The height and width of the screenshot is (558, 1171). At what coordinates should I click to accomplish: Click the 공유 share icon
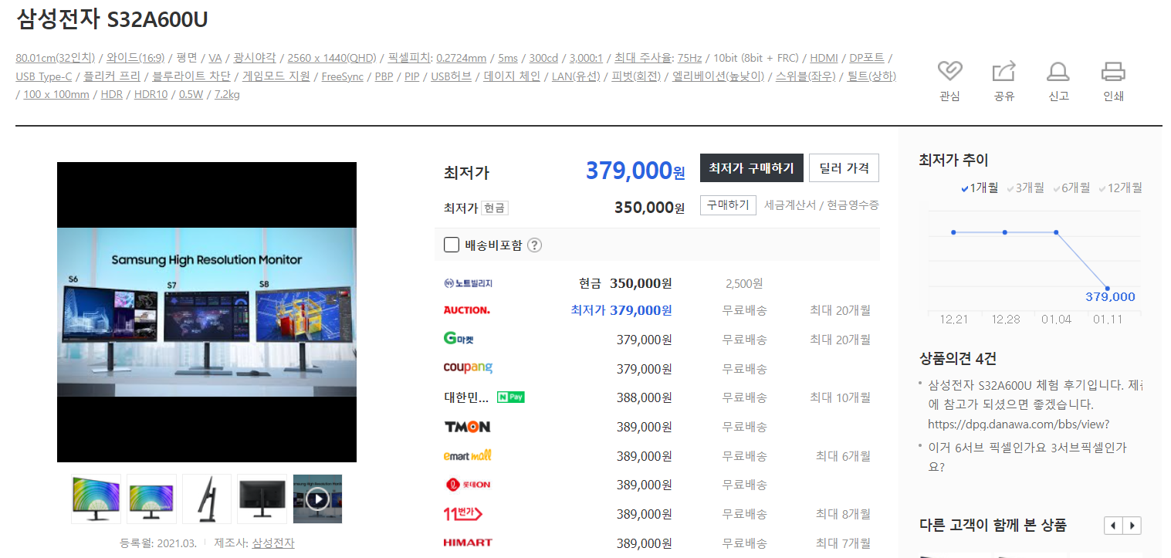click(x=1003, y=72)
